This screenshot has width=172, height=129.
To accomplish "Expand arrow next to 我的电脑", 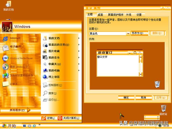I will point(79,70).
